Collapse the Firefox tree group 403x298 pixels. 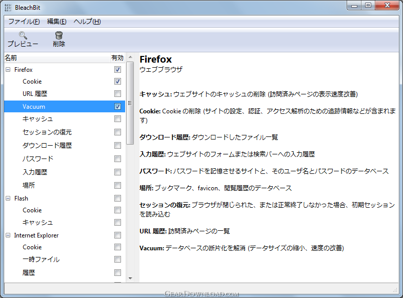[8, 69]
